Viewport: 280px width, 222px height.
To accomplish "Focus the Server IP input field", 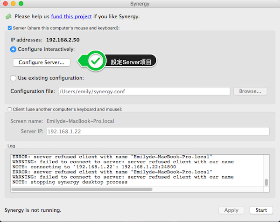I will point(158,132).
